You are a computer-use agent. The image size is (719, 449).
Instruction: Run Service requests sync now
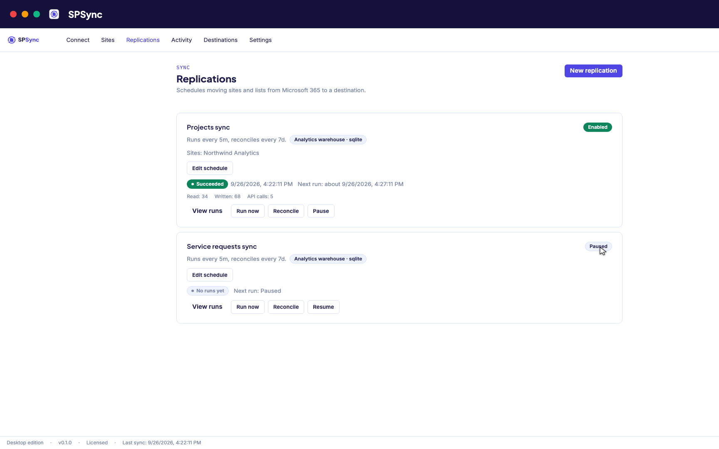tap(248, 307)
